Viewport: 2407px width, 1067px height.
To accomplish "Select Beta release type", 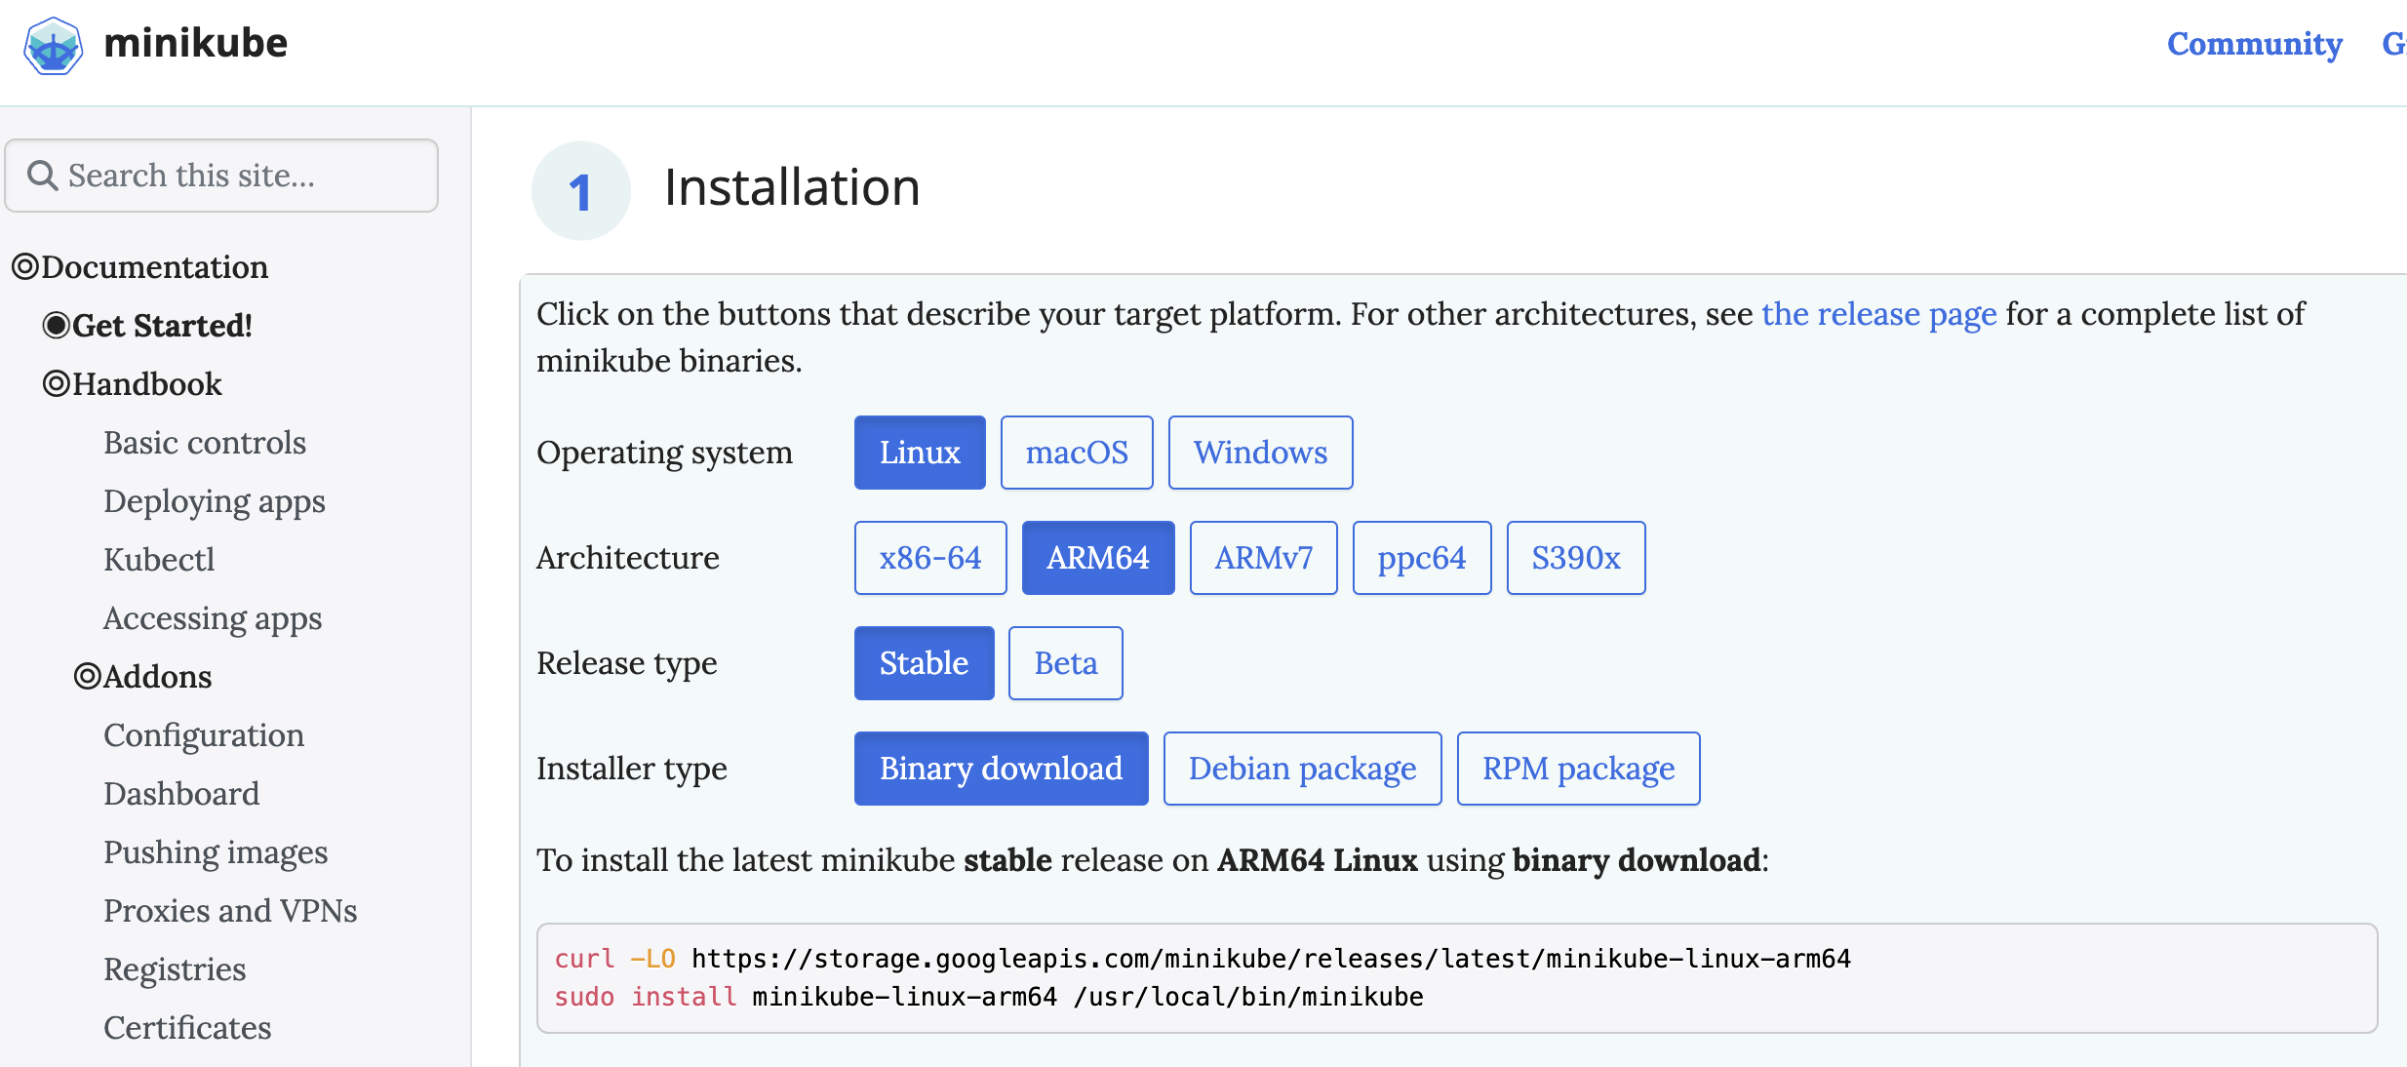I will click(x=1066, y=663).
